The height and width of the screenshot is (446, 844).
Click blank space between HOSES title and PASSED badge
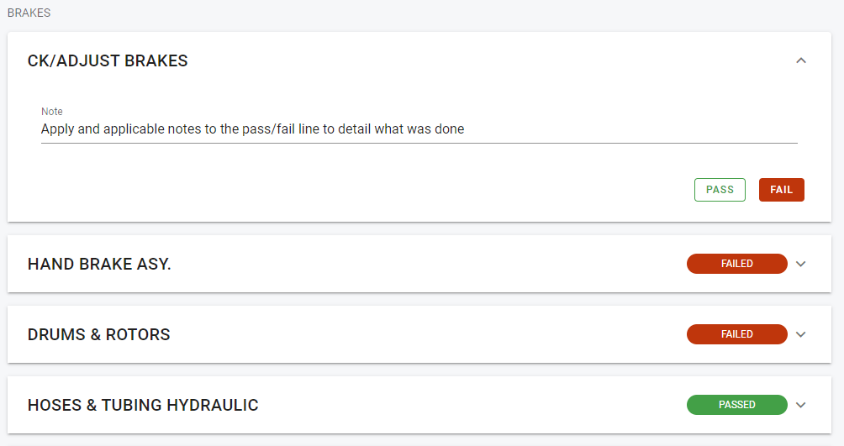pyautogui.click(x=471, y=405)
